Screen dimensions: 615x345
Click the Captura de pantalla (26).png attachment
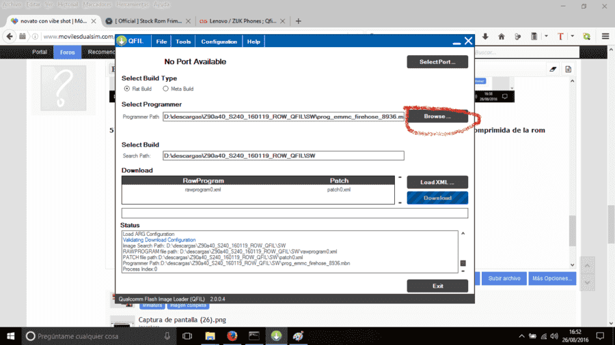click(182, 320)
